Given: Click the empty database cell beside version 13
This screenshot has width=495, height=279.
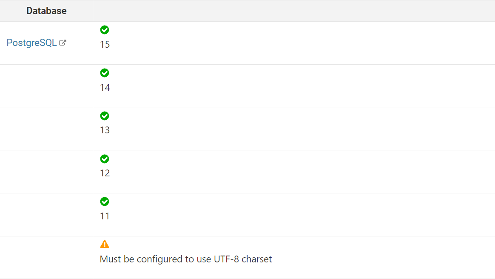Looking at the screenshot, I should (46, 129).
